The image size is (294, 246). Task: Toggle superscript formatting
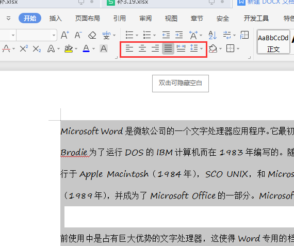click(x=24, y=49)
